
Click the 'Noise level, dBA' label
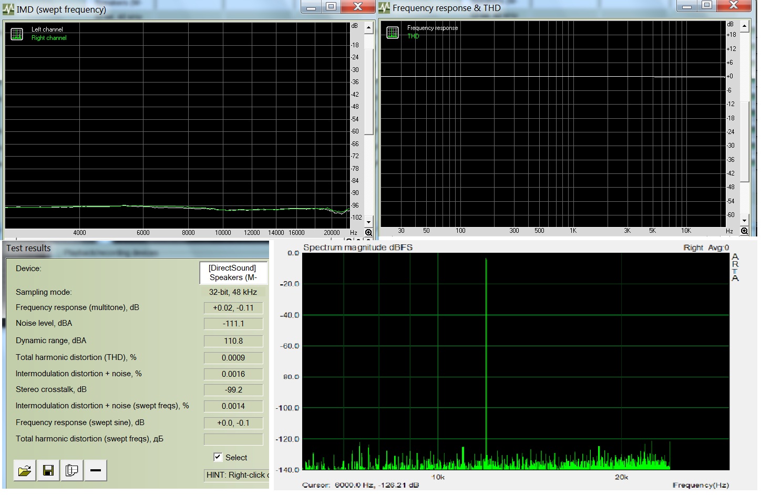tap(44, 323)
